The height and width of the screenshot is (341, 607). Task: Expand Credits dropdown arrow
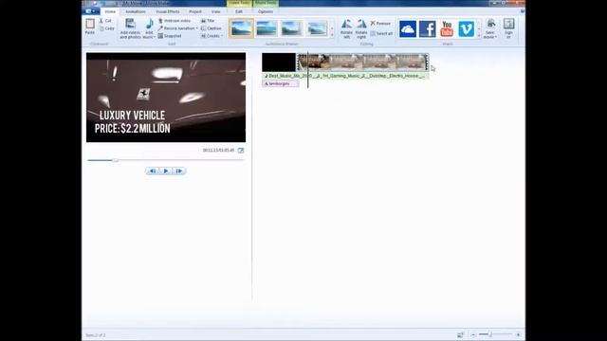tap(222, 36)
